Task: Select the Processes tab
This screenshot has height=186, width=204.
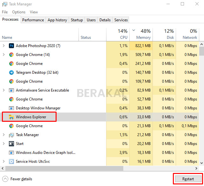Action: [10, 19]
